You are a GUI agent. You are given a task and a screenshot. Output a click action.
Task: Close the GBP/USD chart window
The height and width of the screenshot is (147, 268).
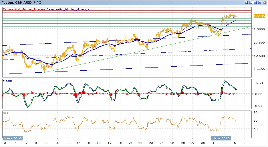point(265,2)
